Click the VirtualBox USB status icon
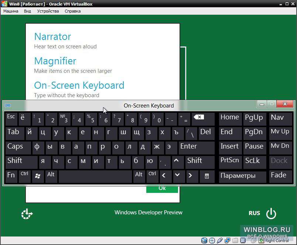The width and height of the screenshot is (297, 245). point(219,241)
